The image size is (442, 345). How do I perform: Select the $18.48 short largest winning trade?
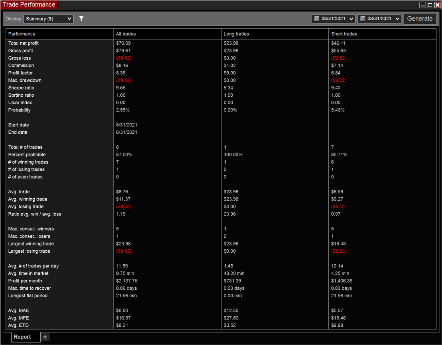tap(338, 244)
